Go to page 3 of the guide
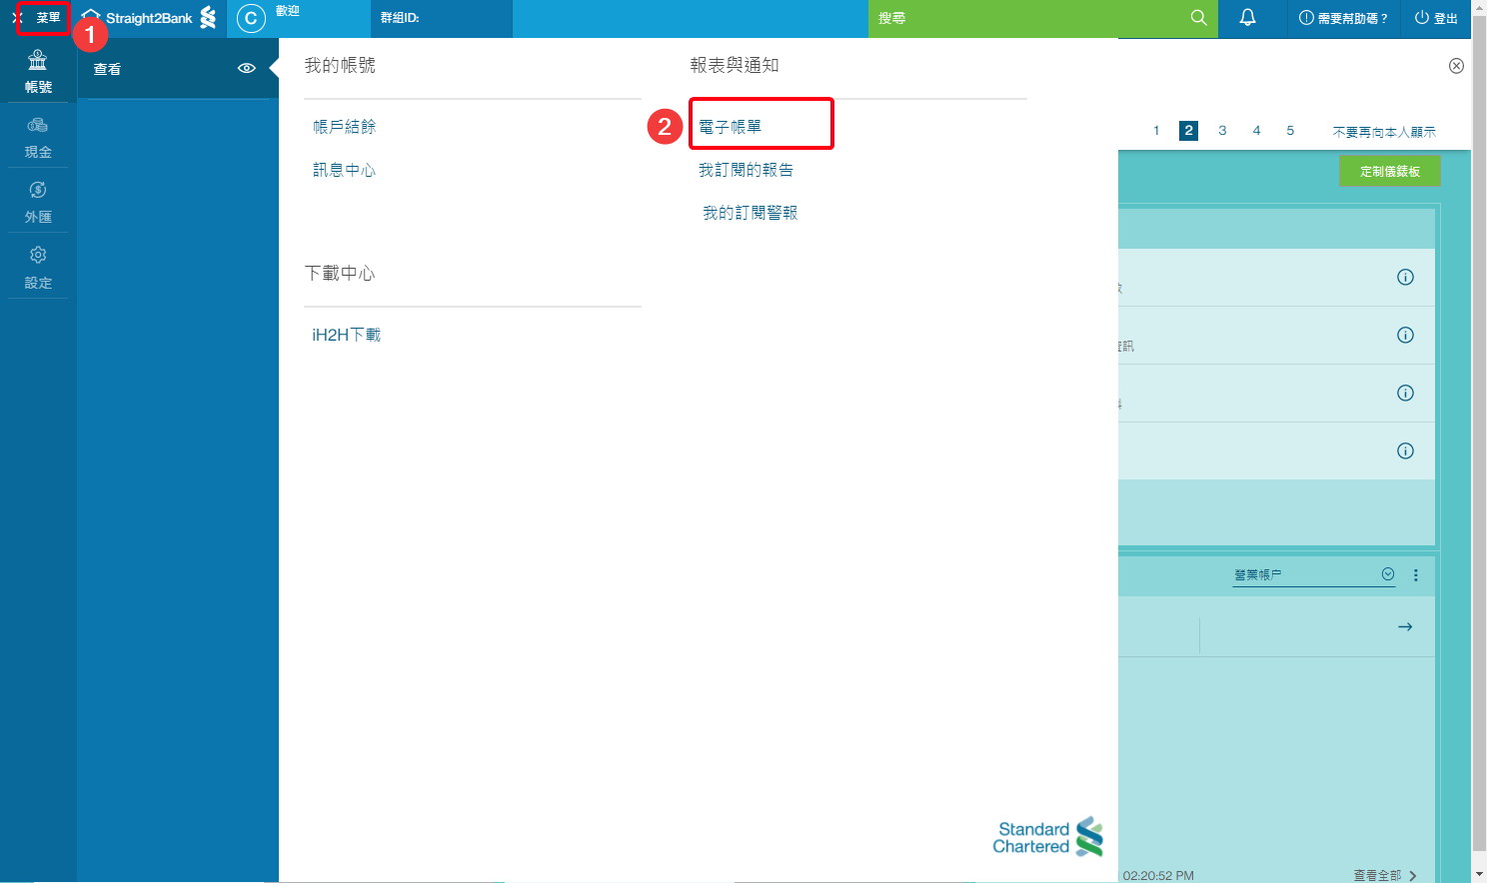 tap(1222, 131)
